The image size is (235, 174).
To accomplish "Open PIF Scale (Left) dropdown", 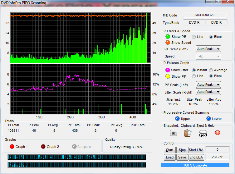I will coord(208,85).
